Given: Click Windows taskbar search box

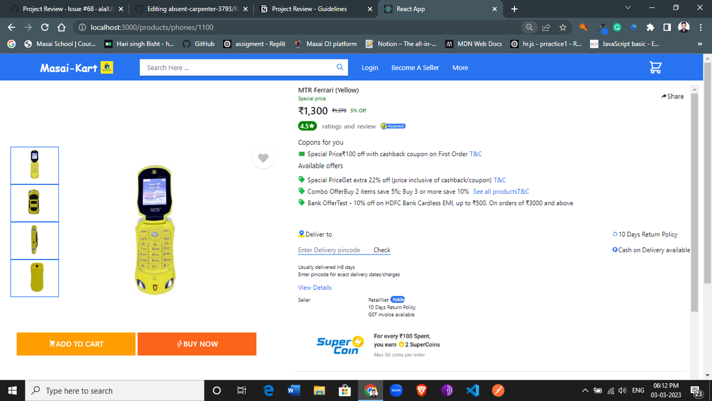Looking at the screenshot, I should coord(114,390).
